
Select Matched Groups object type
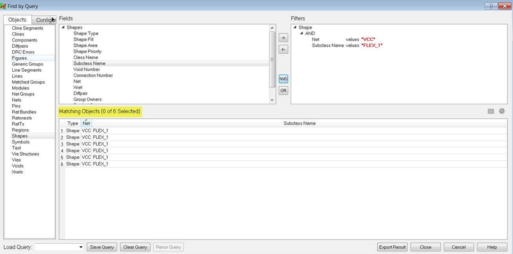pos(28,82)
